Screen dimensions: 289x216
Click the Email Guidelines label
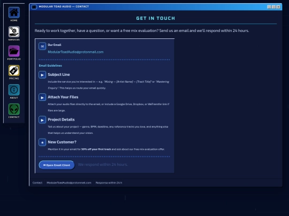(x=50, y=66)
